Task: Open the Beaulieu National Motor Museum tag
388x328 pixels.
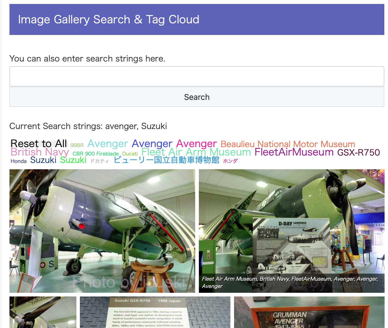Action: pyautogui.click(x=288, y=144)
